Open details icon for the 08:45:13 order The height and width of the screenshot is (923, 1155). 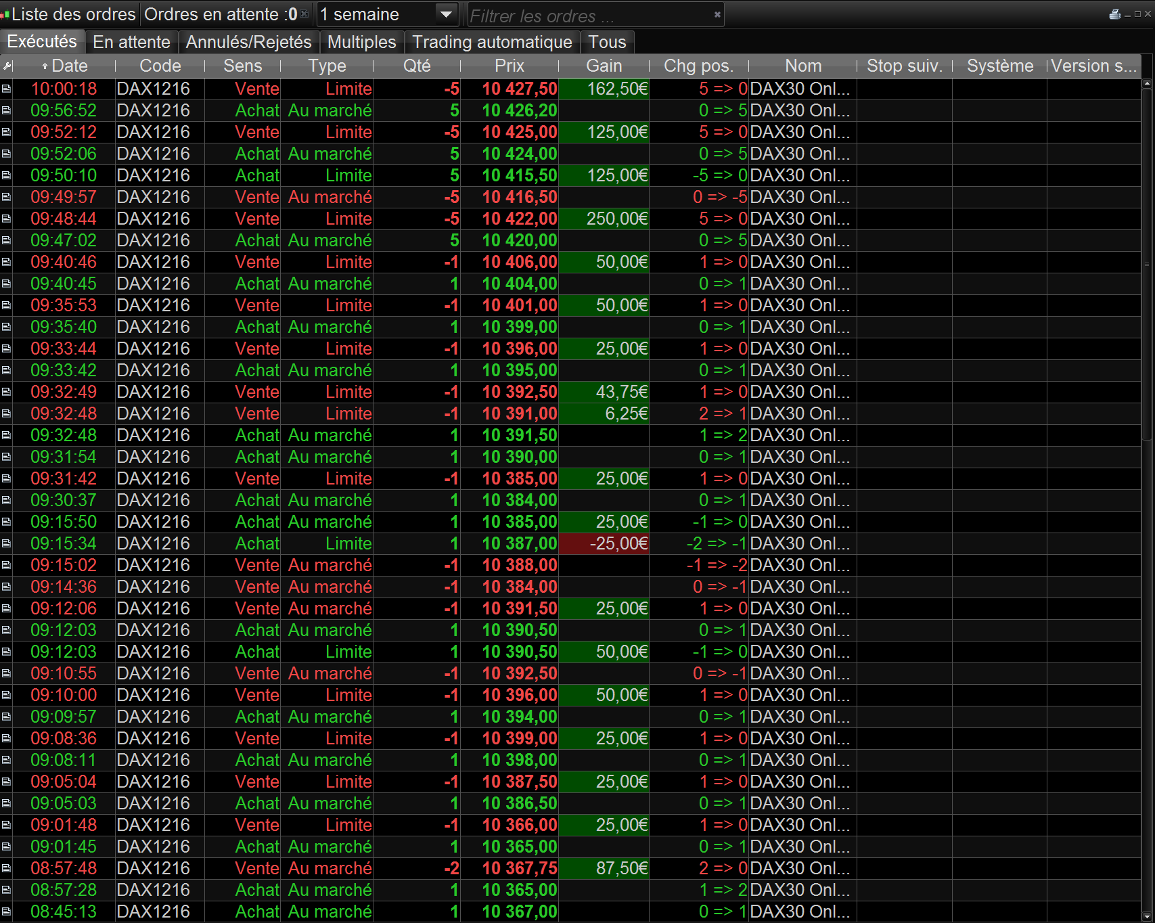point(6,911)
